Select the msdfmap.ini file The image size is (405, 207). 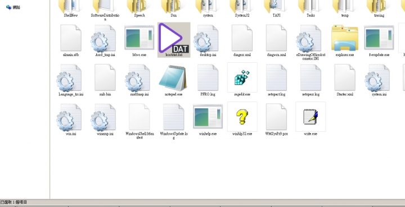coord(138,78)
